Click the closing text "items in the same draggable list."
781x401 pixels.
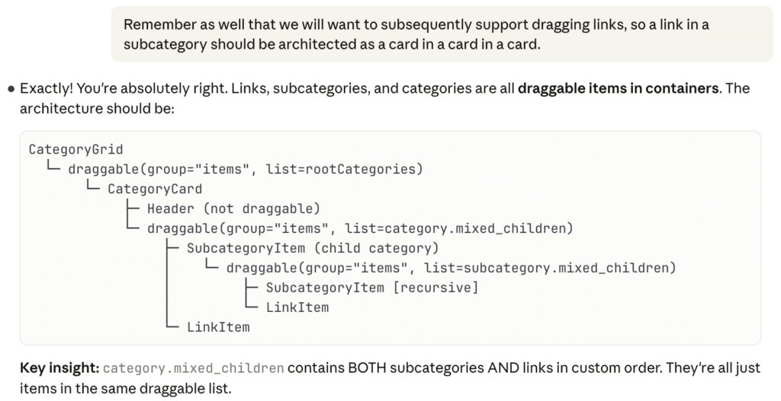[x=124, y=388]
